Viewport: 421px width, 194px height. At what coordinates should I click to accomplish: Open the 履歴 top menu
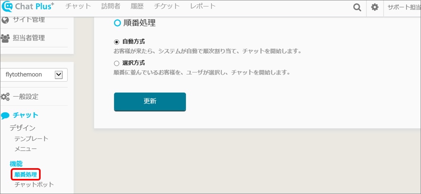coord(137,6)
